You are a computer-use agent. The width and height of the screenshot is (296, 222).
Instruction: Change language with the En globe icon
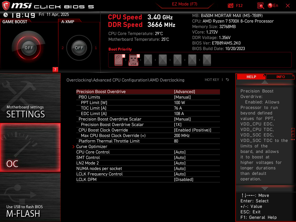tap(273, 6)
